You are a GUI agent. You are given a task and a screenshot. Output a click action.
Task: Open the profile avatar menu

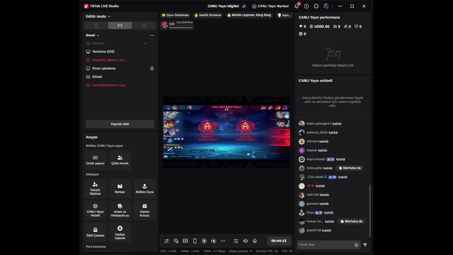pos(326,6)
